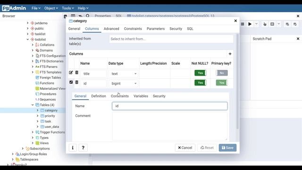Click the Save button
This screenshot has width=302, height=170.
pos(227,148)
